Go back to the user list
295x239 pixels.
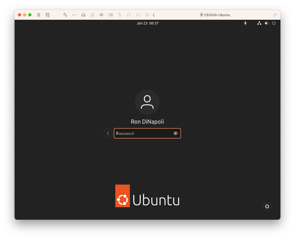pyautogui.click(x=108, y=133)
